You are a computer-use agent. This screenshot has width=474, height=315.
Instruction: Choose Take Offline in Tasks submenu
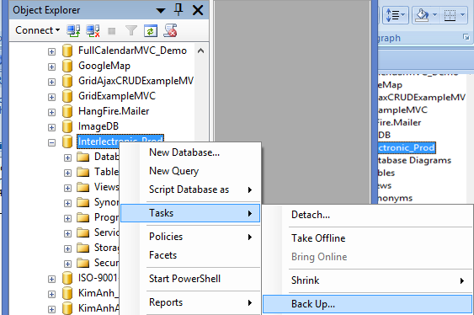coord(368,238)
